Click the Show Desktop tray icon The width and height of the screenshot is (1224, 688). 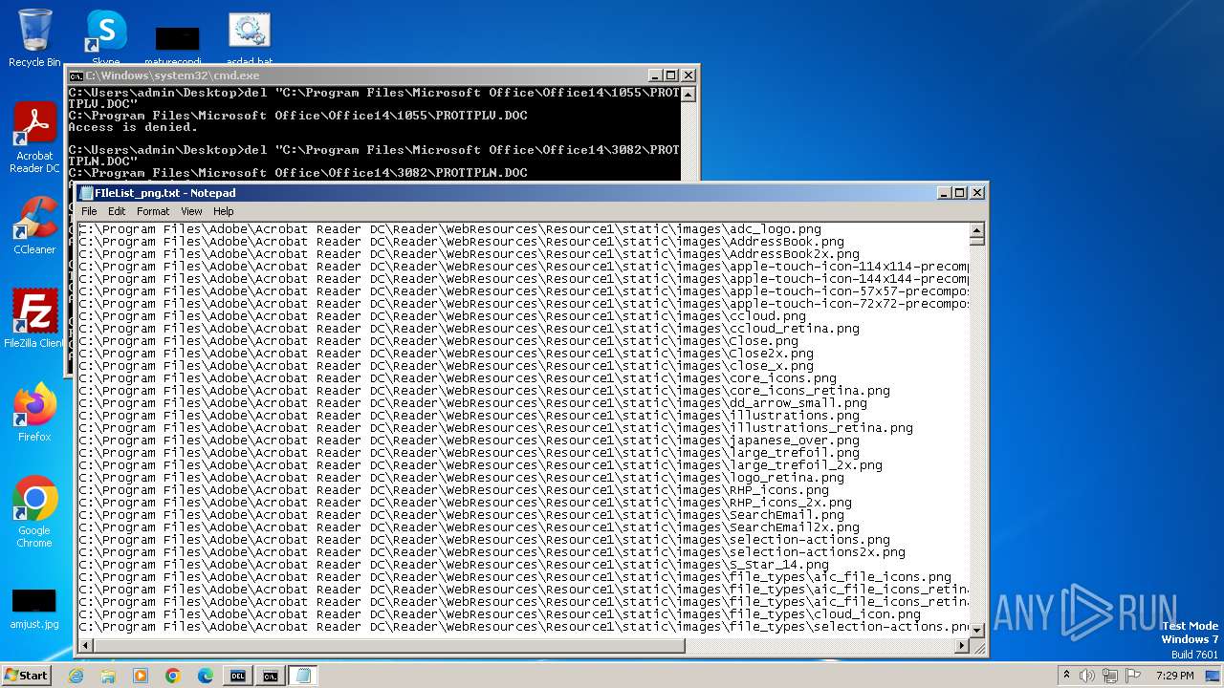click(x=1214, y=676)
